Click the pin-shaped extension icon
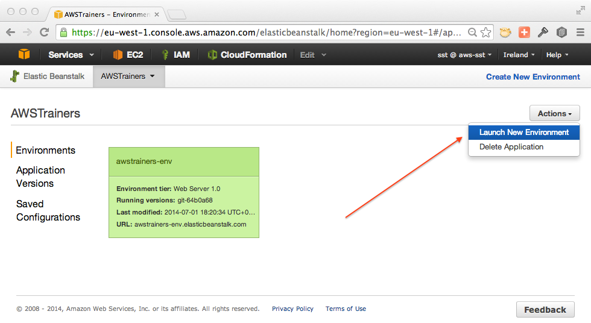The height and width of the screenshot is (323, 591). [x=543, y=33]
